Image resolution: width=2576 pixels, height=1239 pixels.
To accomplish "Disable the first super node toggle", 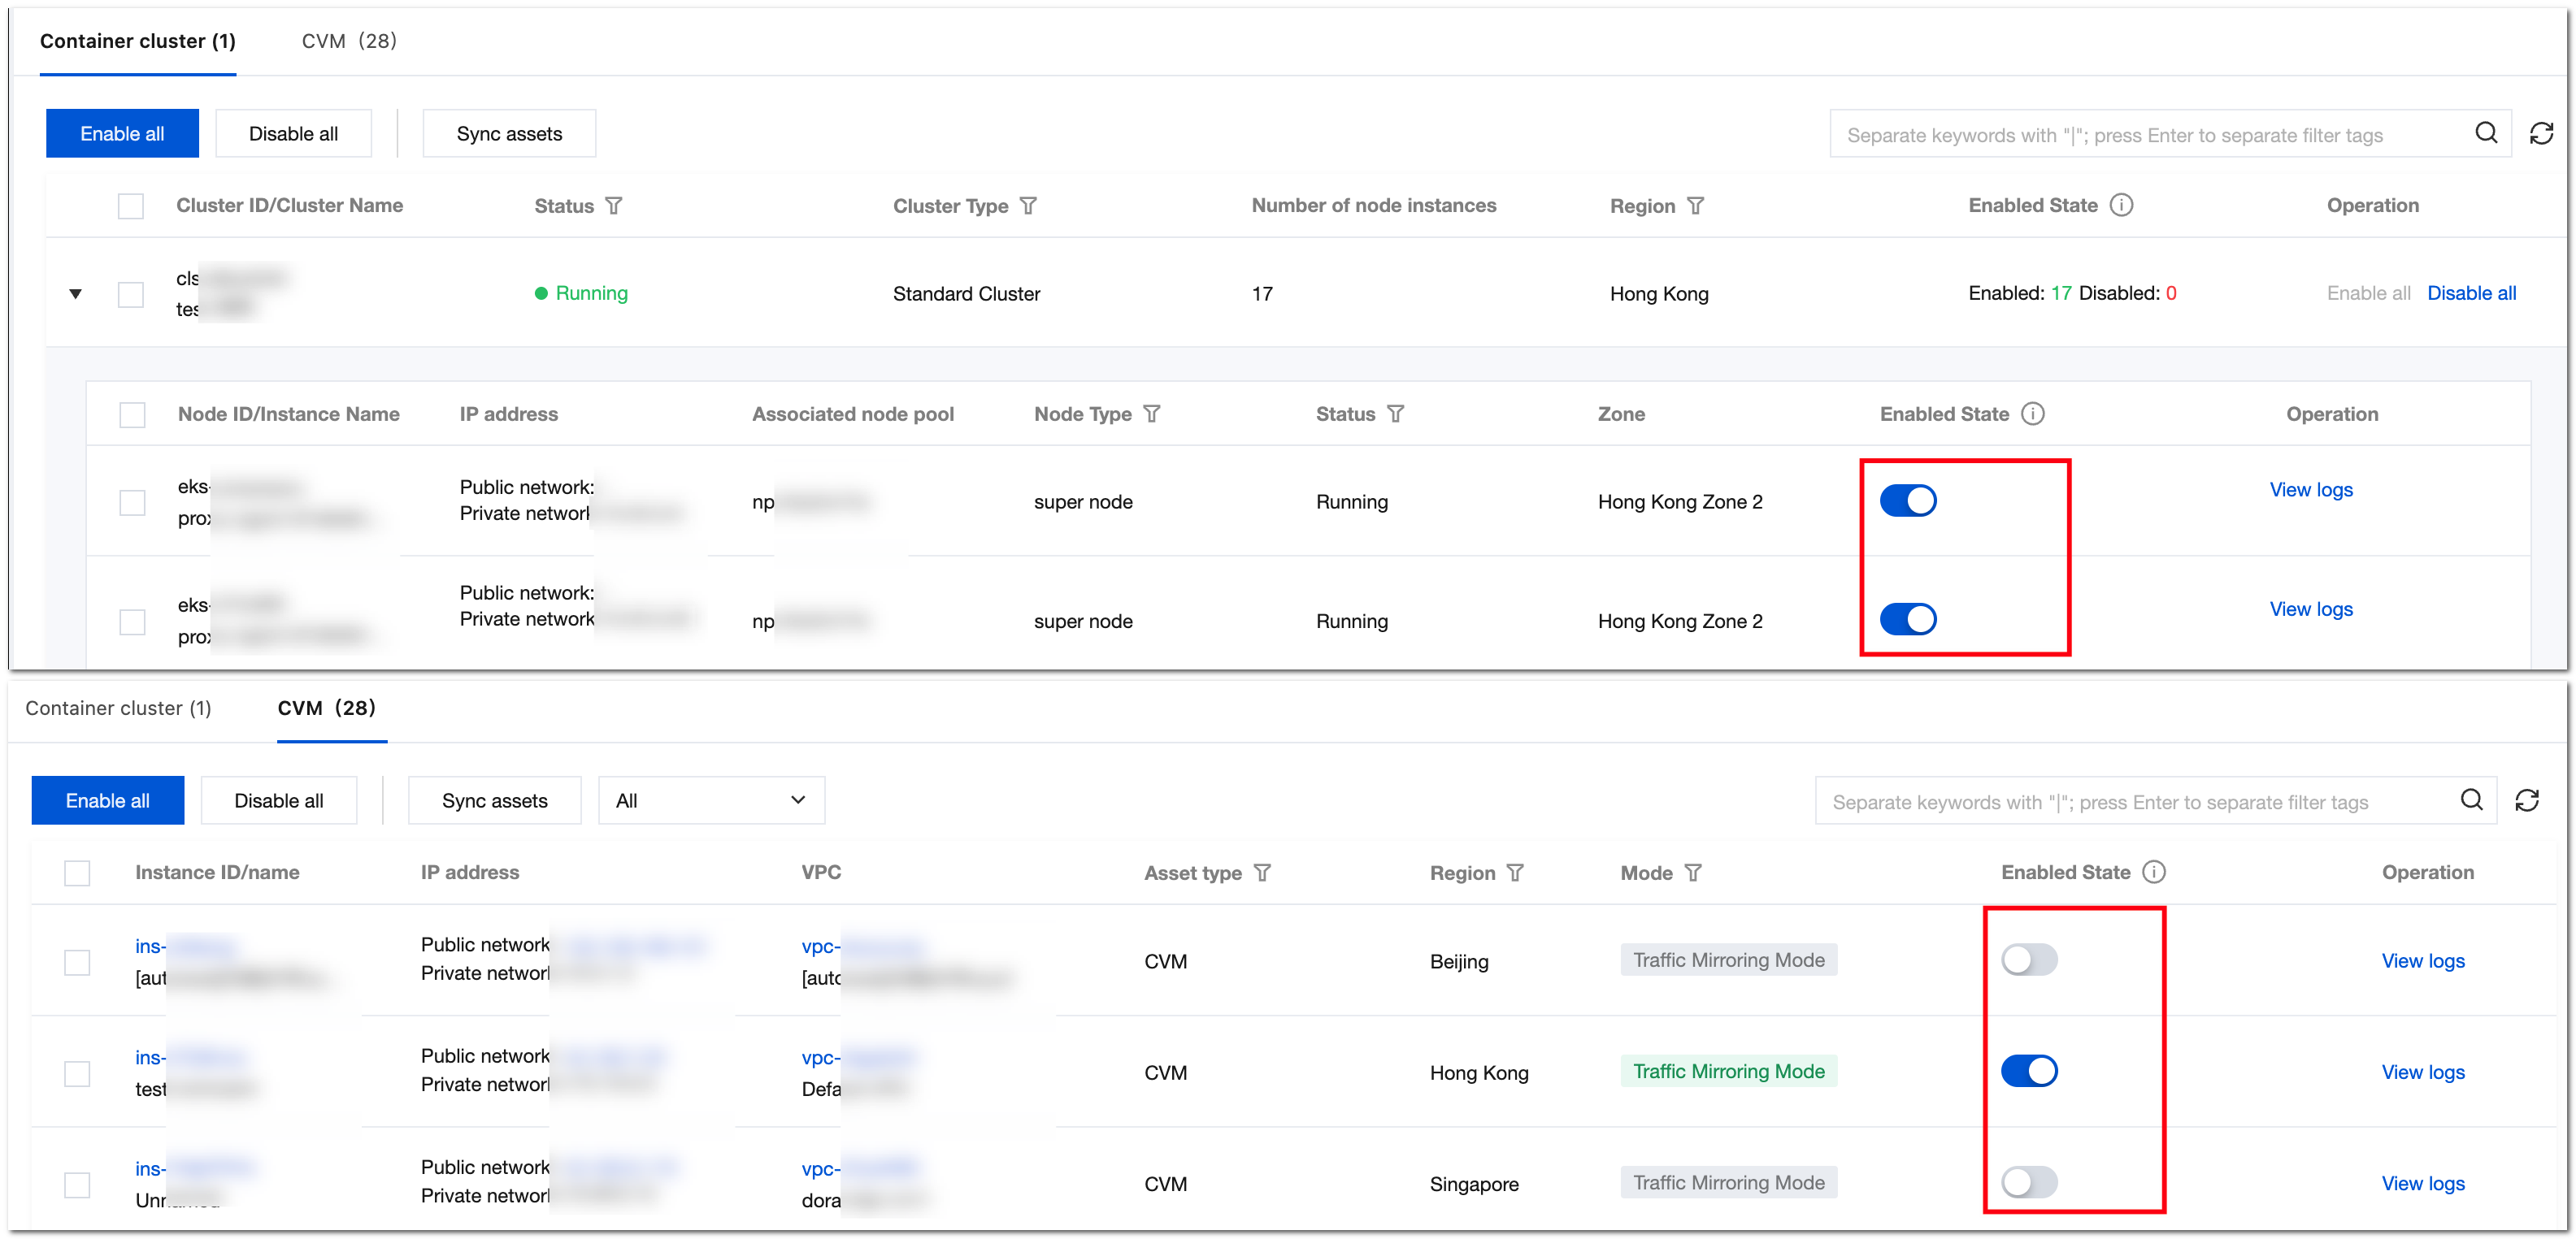I will (1907, 500).
